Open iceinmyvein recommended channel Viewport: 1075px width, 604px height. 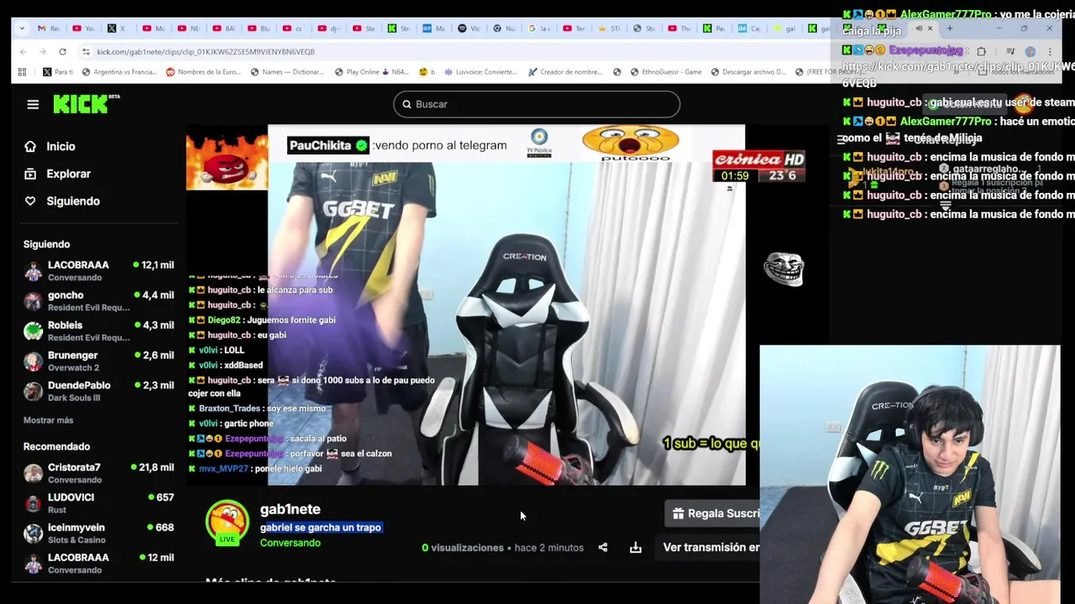98,534
